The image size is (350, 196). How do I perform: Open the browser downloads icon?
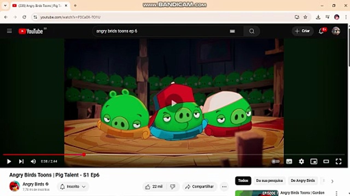tap(318, 17)
